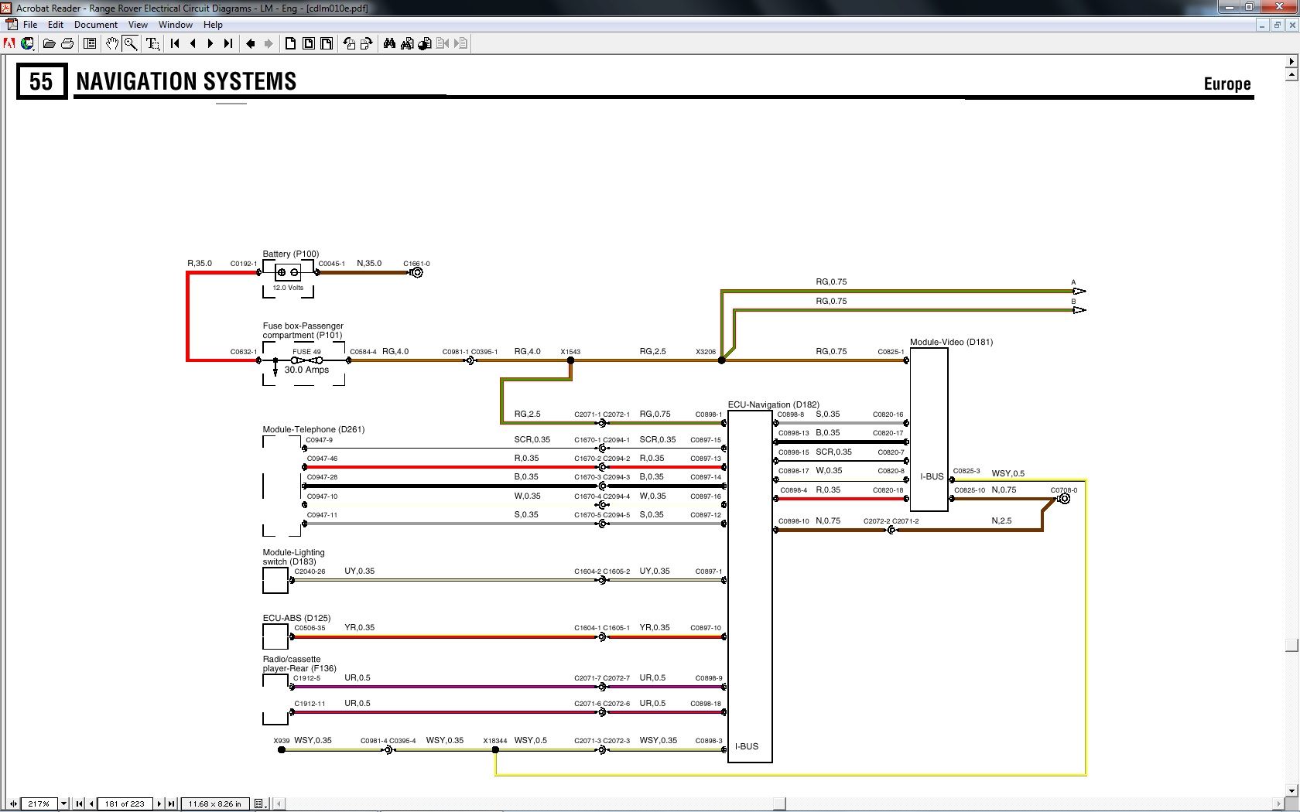Click the FUSE 49 label

coord(306,352)
